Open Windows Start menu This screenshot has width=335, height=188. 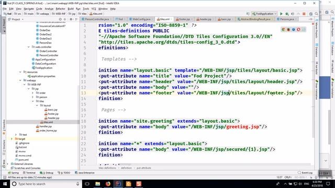(x=5, y=184)
